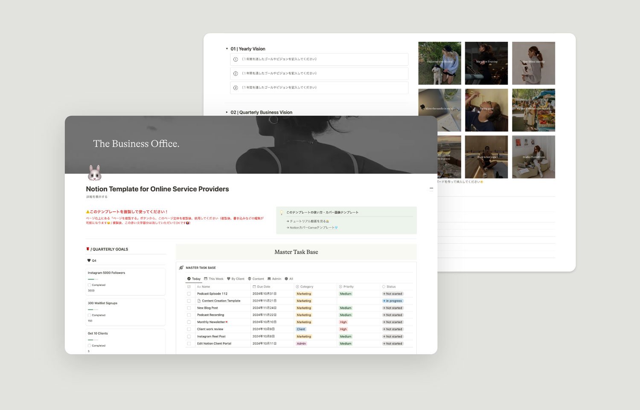Switch to the Content view tab
640x410 pixels.
point(256,279)
